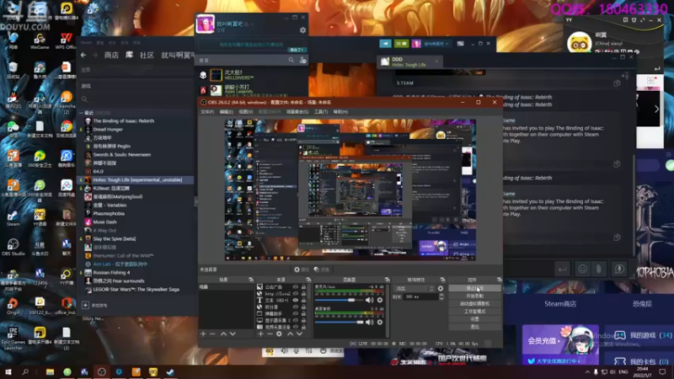The image size is (674, 379).
Task: Search friends in Steam friends list
Action: (x=291, y=60)
